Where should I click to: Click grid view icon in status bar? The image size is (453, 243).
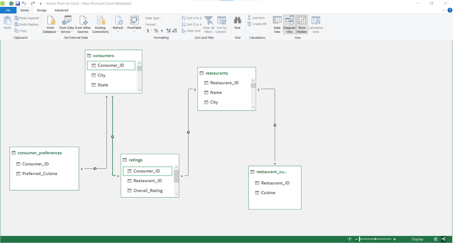435,239
